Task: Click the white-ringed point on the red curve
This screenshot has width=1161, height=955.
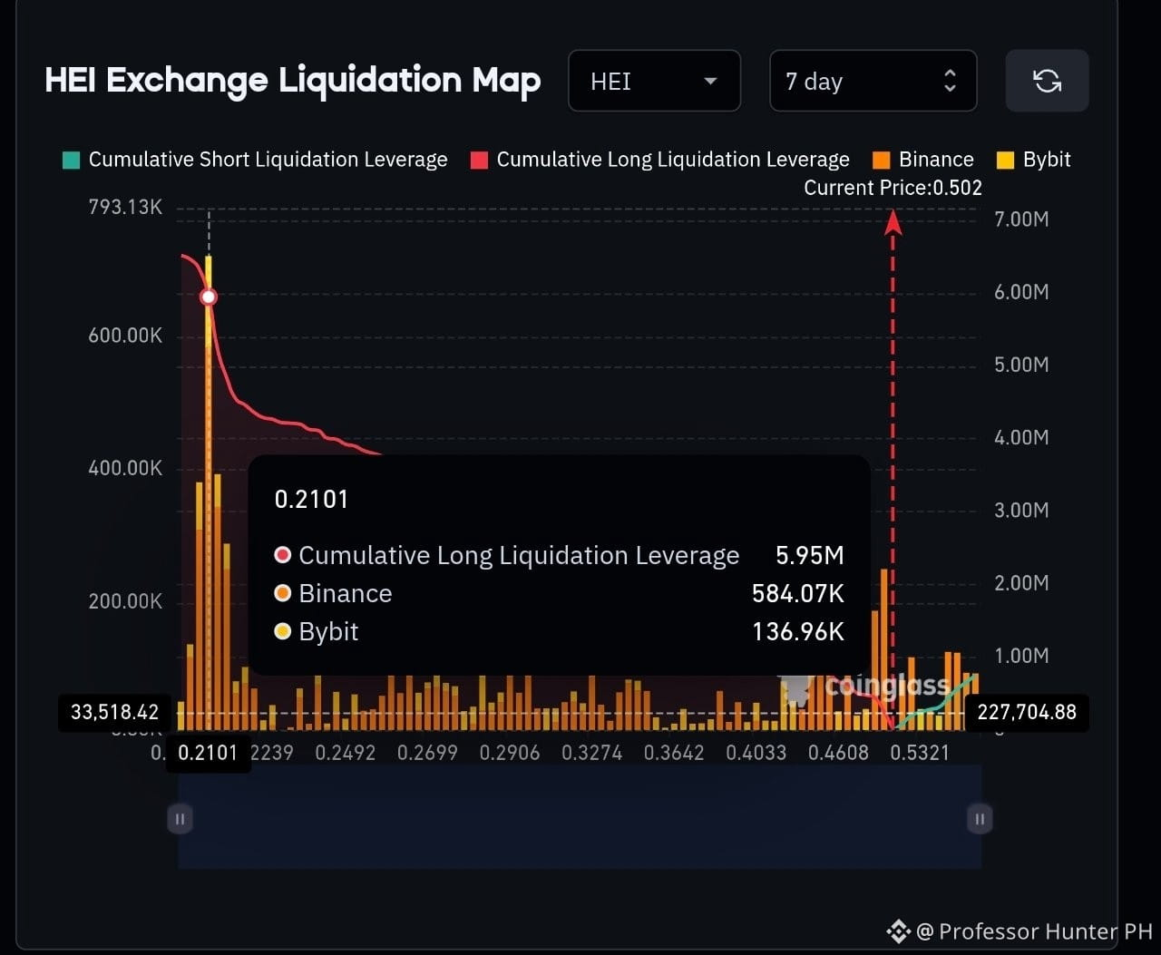Action: [209, 297]
